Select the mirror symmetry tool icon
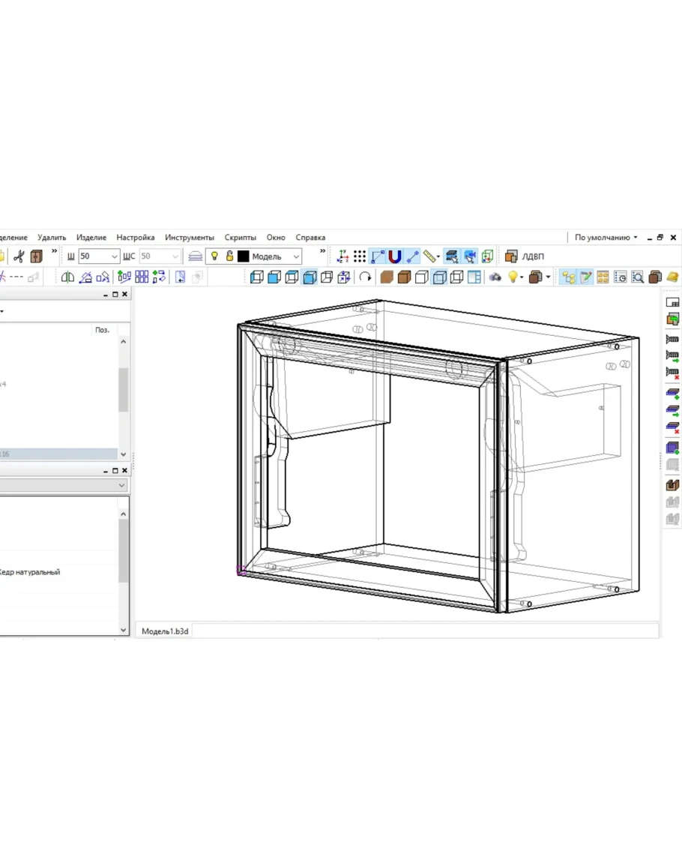 click(67, 277)
